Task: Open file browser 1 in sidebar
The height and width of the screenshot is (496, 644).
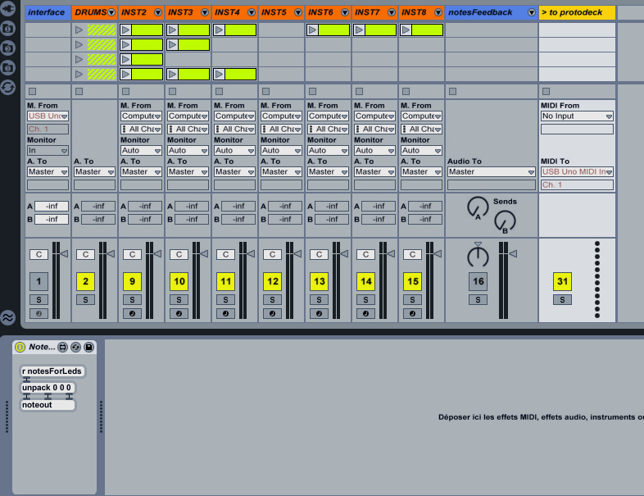Action: [x=7, y=28]
